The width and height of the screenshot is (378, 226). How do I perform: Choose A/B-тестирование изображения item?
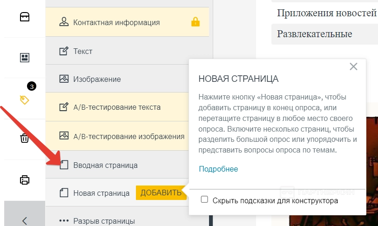(128, 136)
